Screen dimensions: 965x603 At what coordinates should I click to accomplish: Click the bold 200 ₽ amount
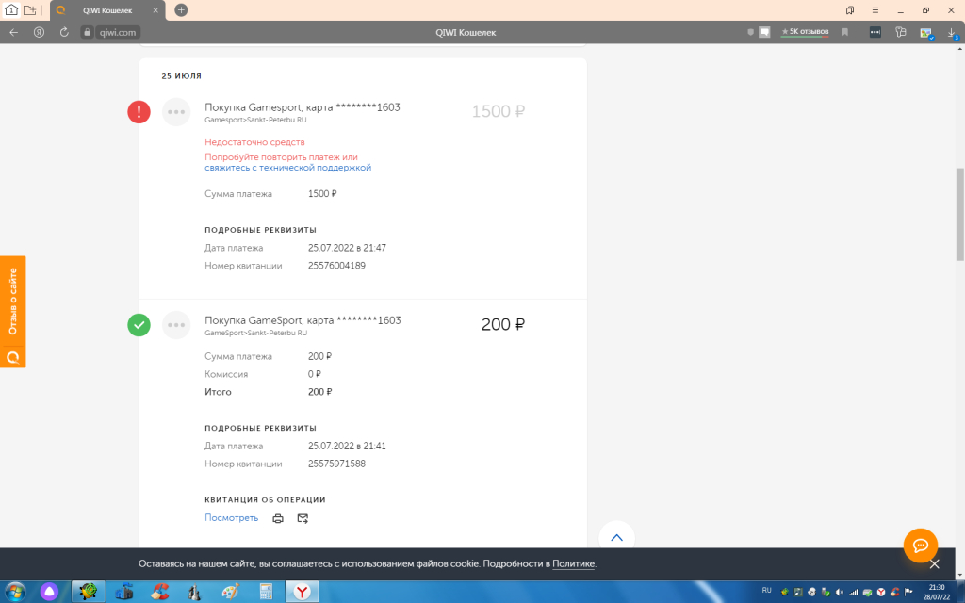click(x=503, y=324)
